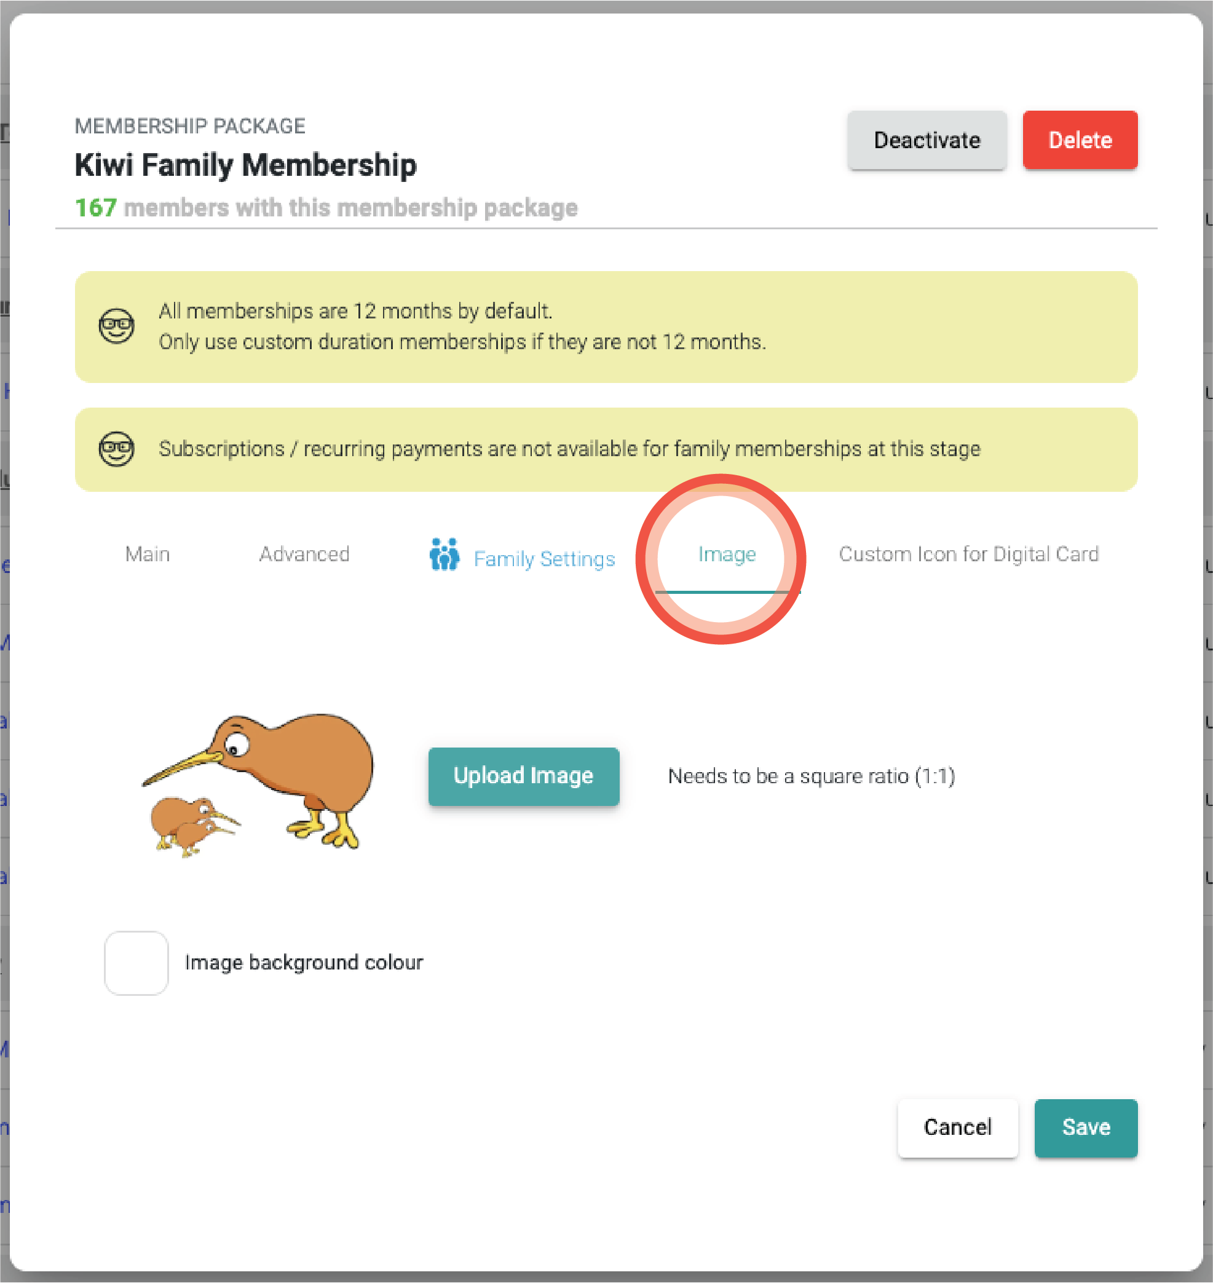
Task: Open the Family Settings tab
Action: pos(522,557)
